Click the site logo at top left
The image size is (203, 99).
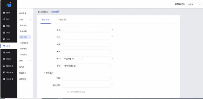[9, 4]
